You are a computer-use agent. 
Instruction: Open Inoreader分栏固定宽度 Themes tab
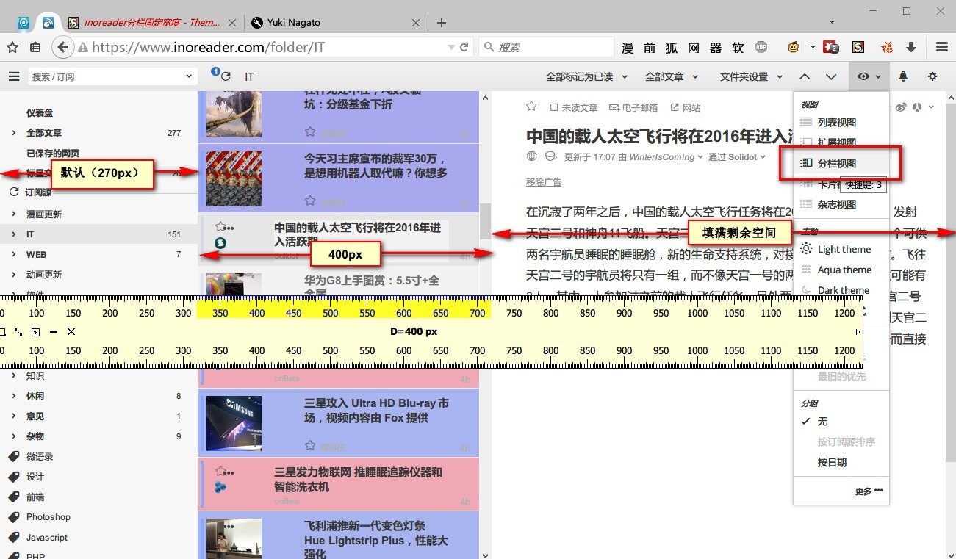pyautogui.click(x=151, y=22)
